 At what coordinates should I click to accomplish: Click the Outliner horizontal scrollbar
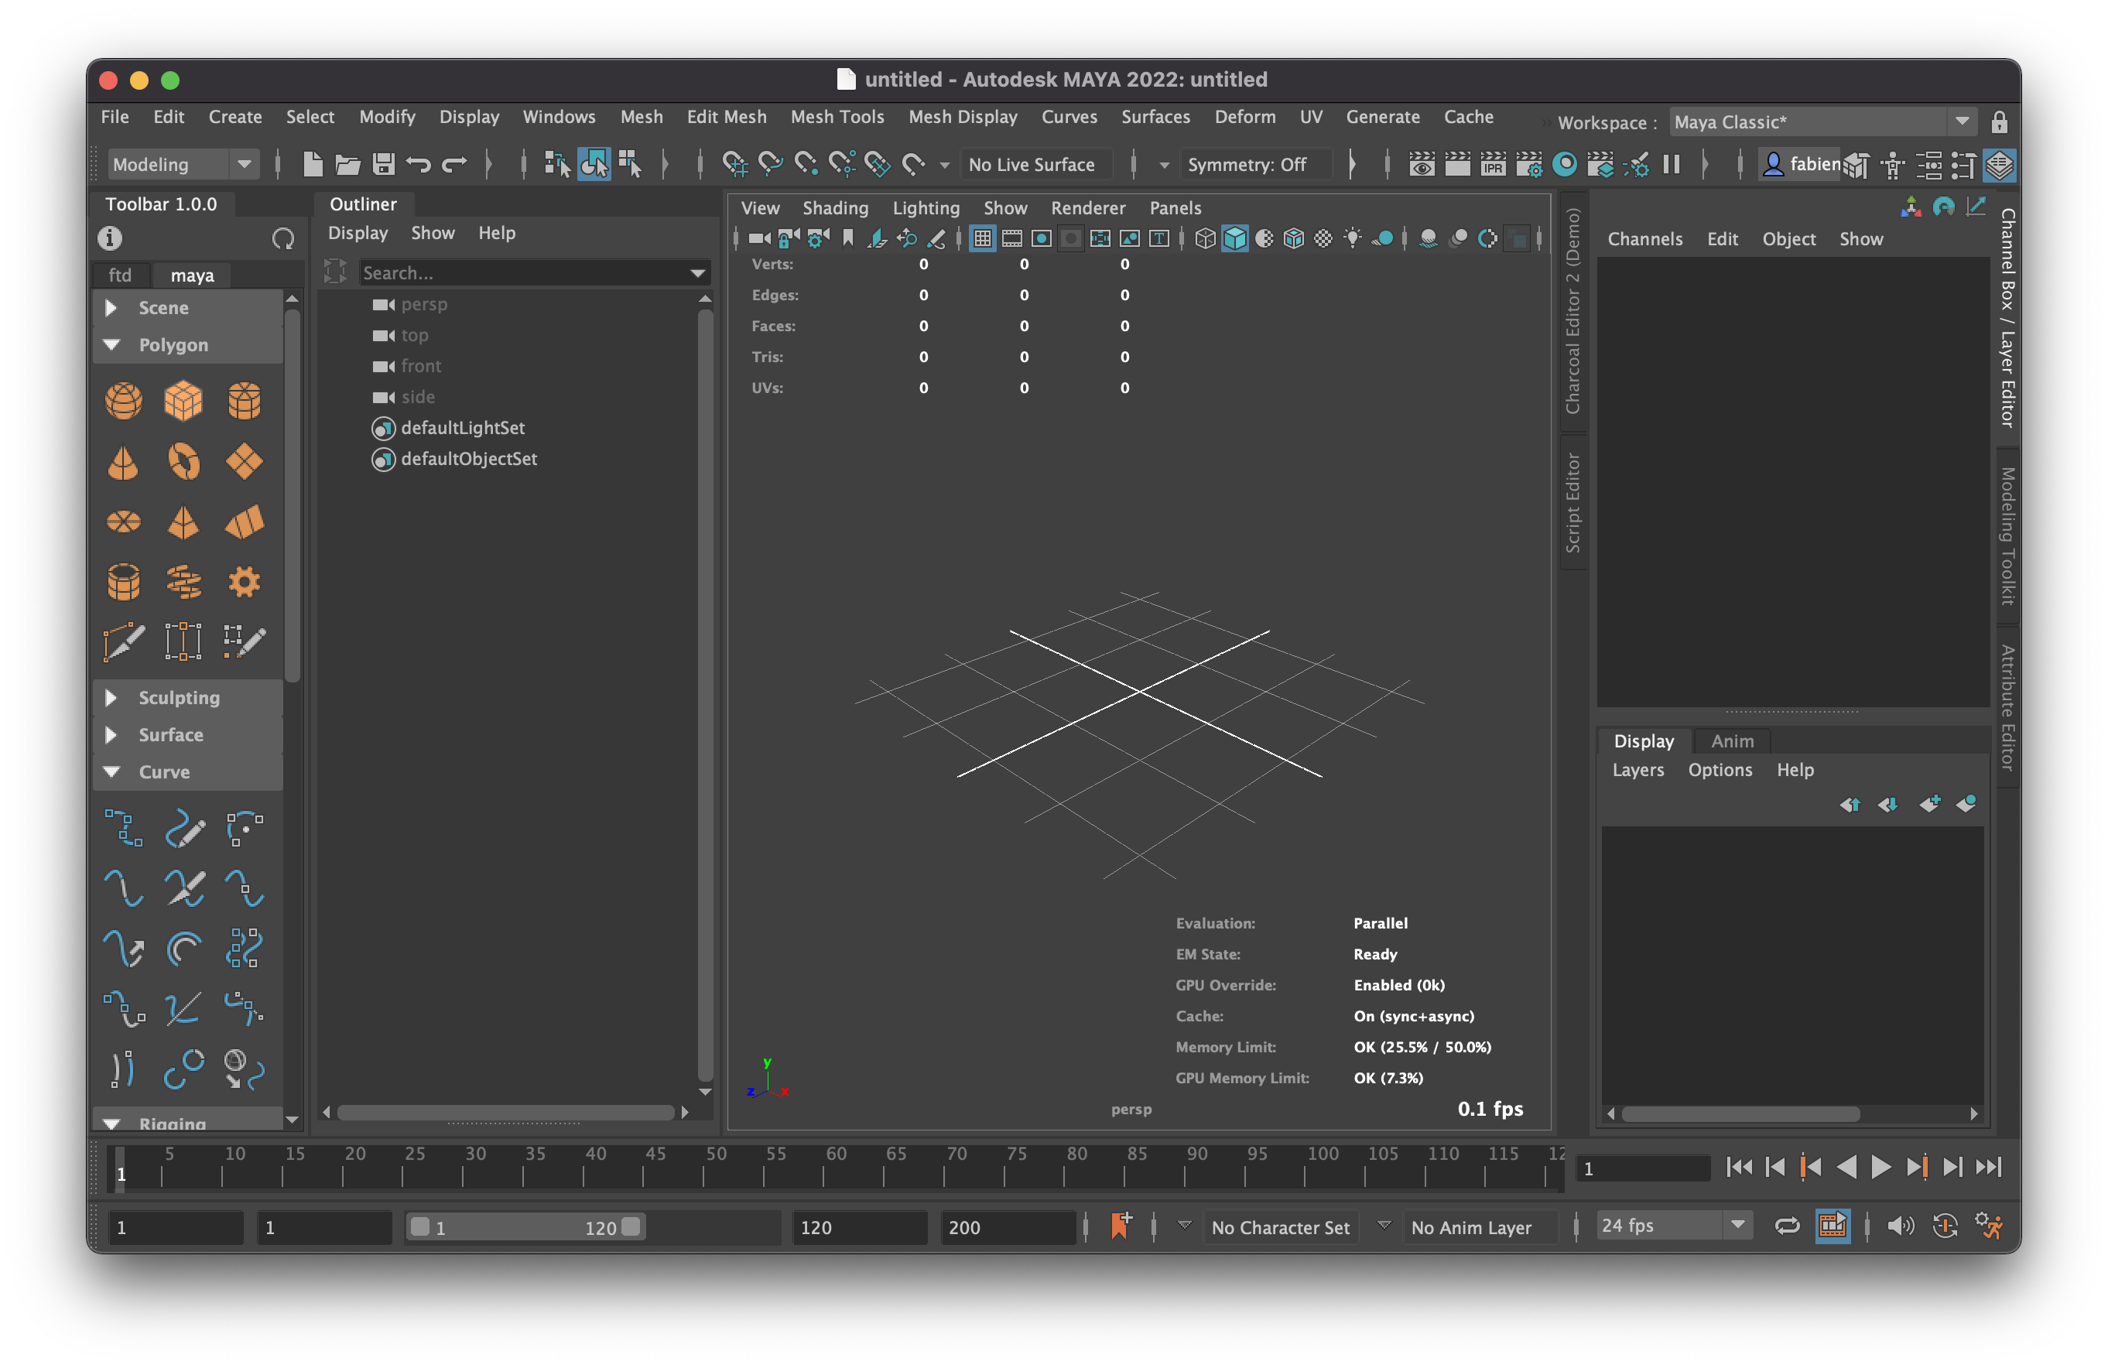[x=506, y=1112]
